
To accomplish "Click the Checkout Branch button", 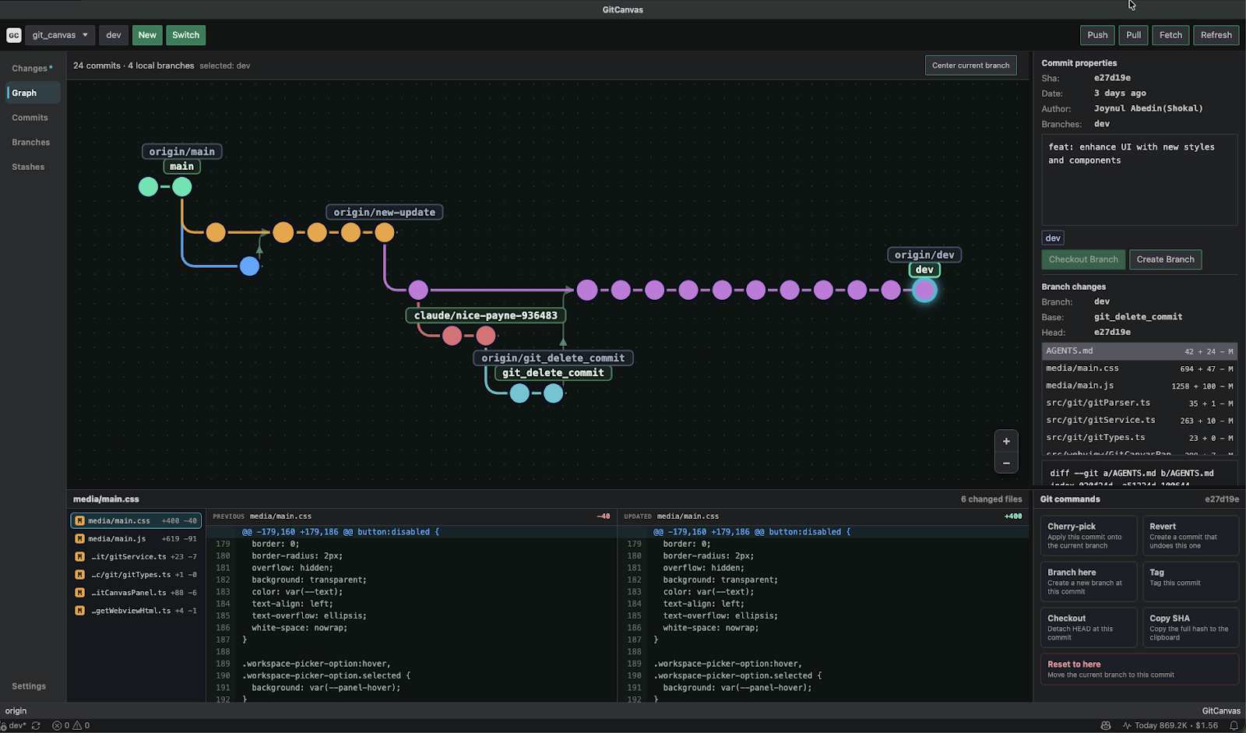I will pos(1083,259).
